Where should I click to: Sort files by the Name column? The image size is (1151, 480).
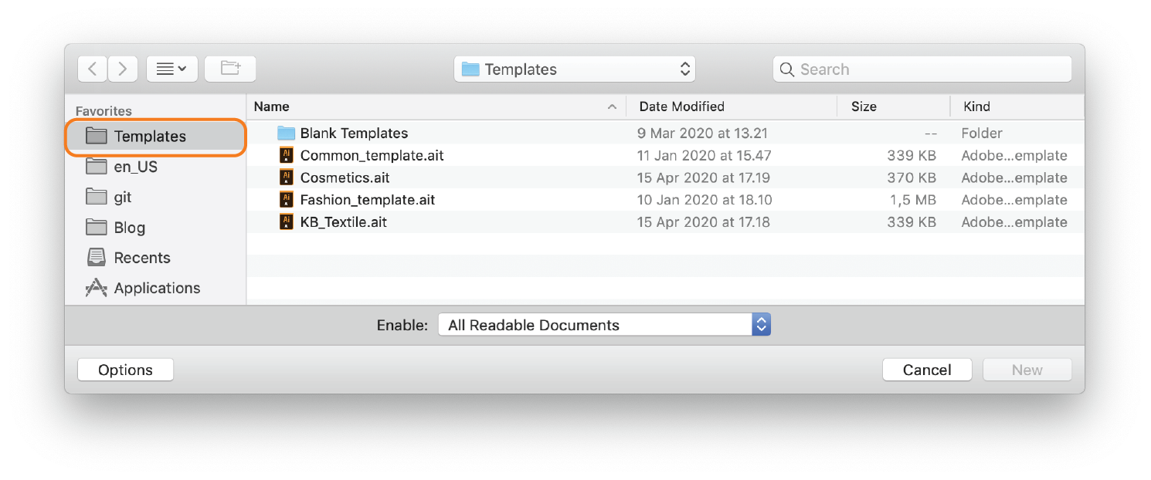click(x=436, y=106)
